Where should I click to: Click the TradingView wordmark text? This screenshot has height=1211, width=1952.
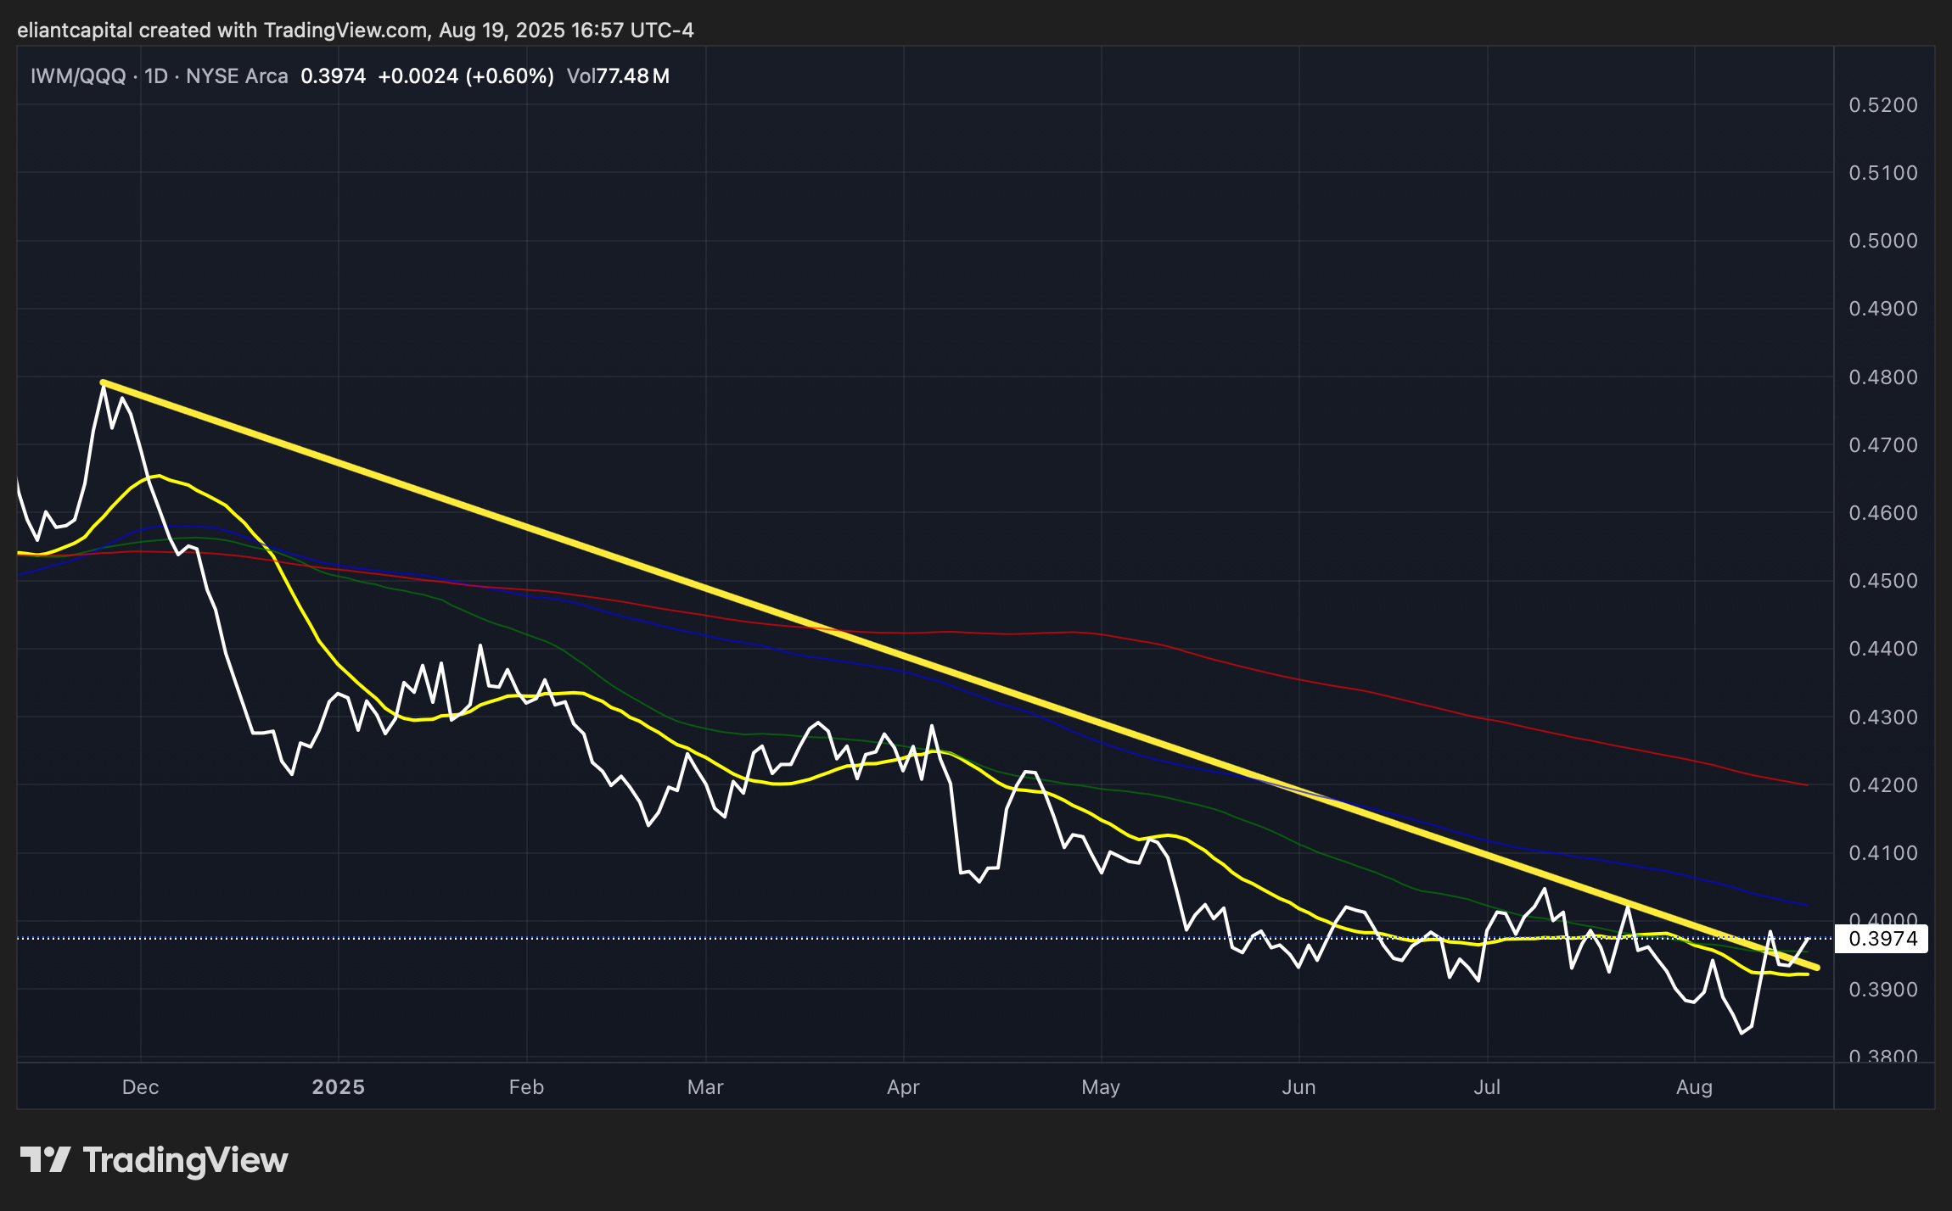pyautogui.click(x=185, y=1160)
